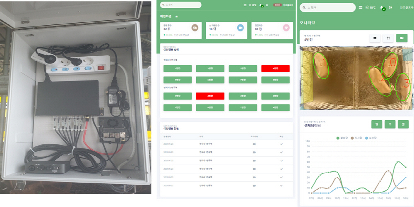Screen dimensions: 414x207
Task: Open 2번칸 stall in 1번구역
Action: click(210, 69)
